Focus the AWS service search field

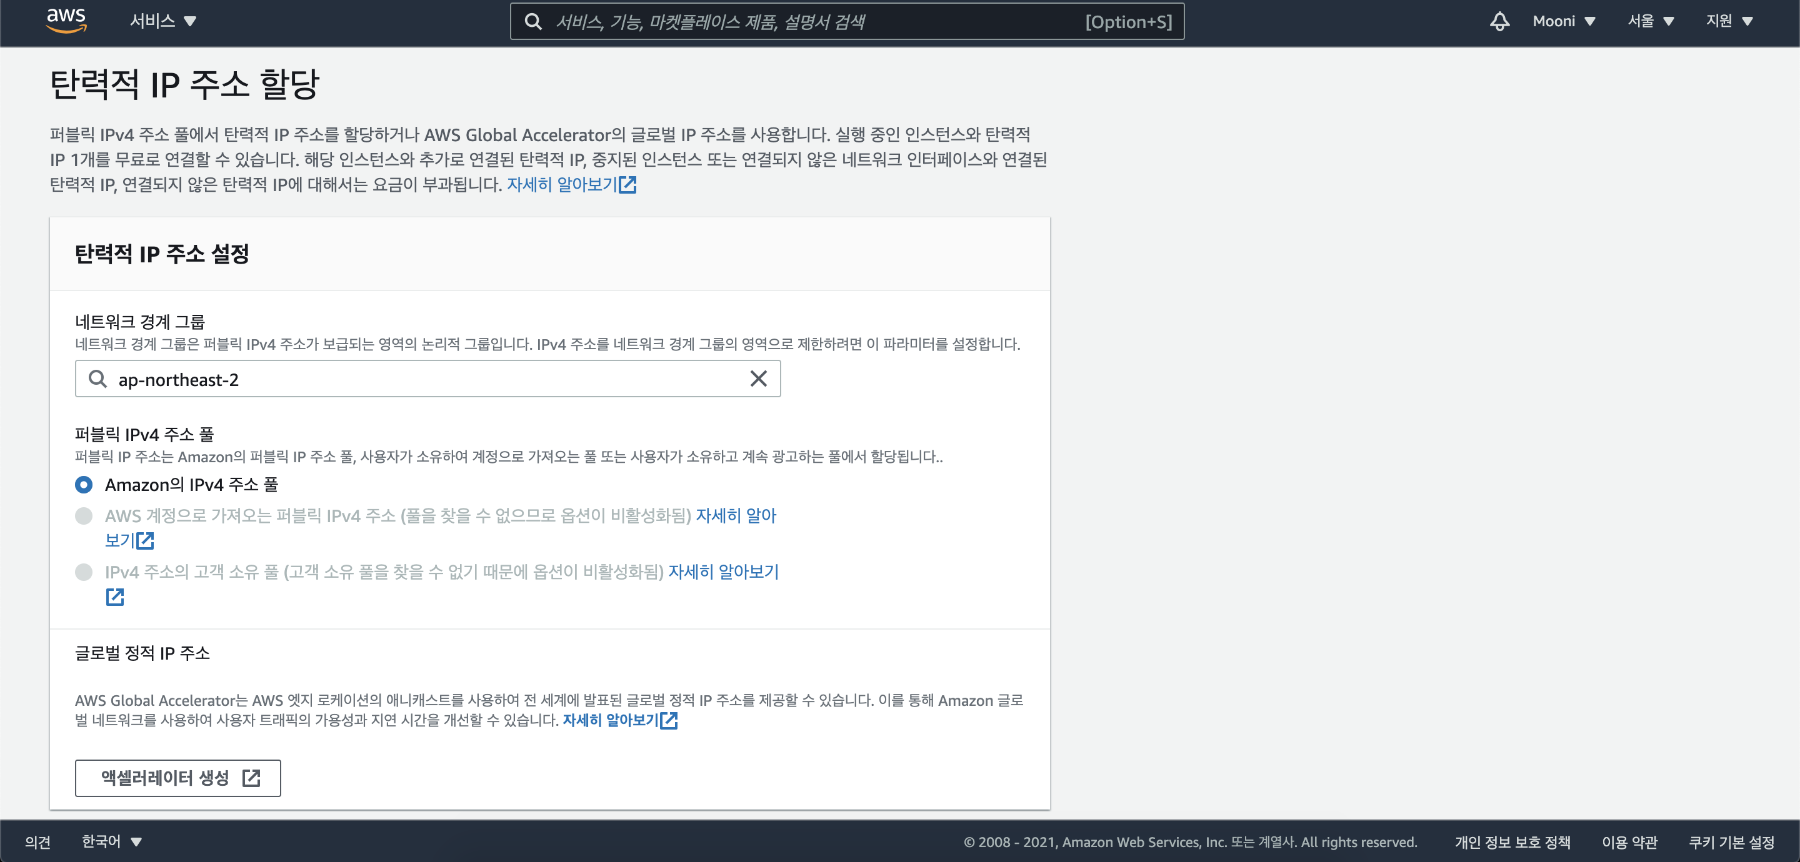(847, 22)
